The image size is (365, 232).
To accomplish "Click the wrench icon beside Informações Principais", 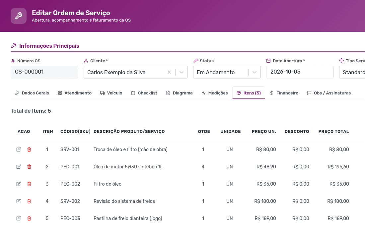I will click(14, 45).
